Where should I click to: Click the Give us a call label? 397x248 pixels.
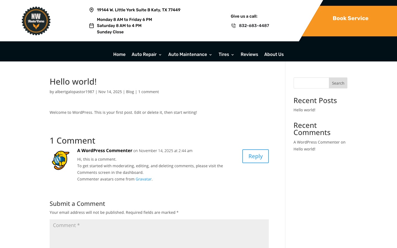pyautogui.click(x=244, y=16)
